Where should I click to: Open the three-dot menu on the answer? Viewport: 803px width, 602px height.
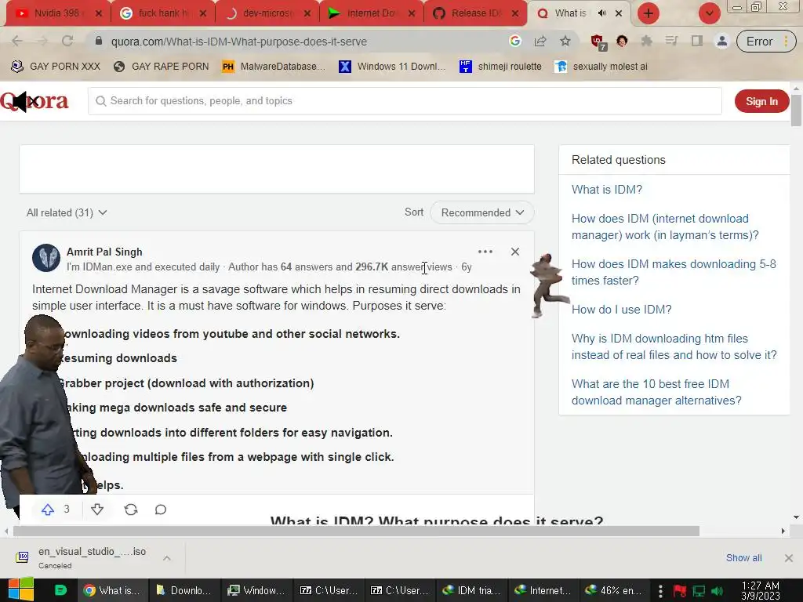[x=485, y=252]
